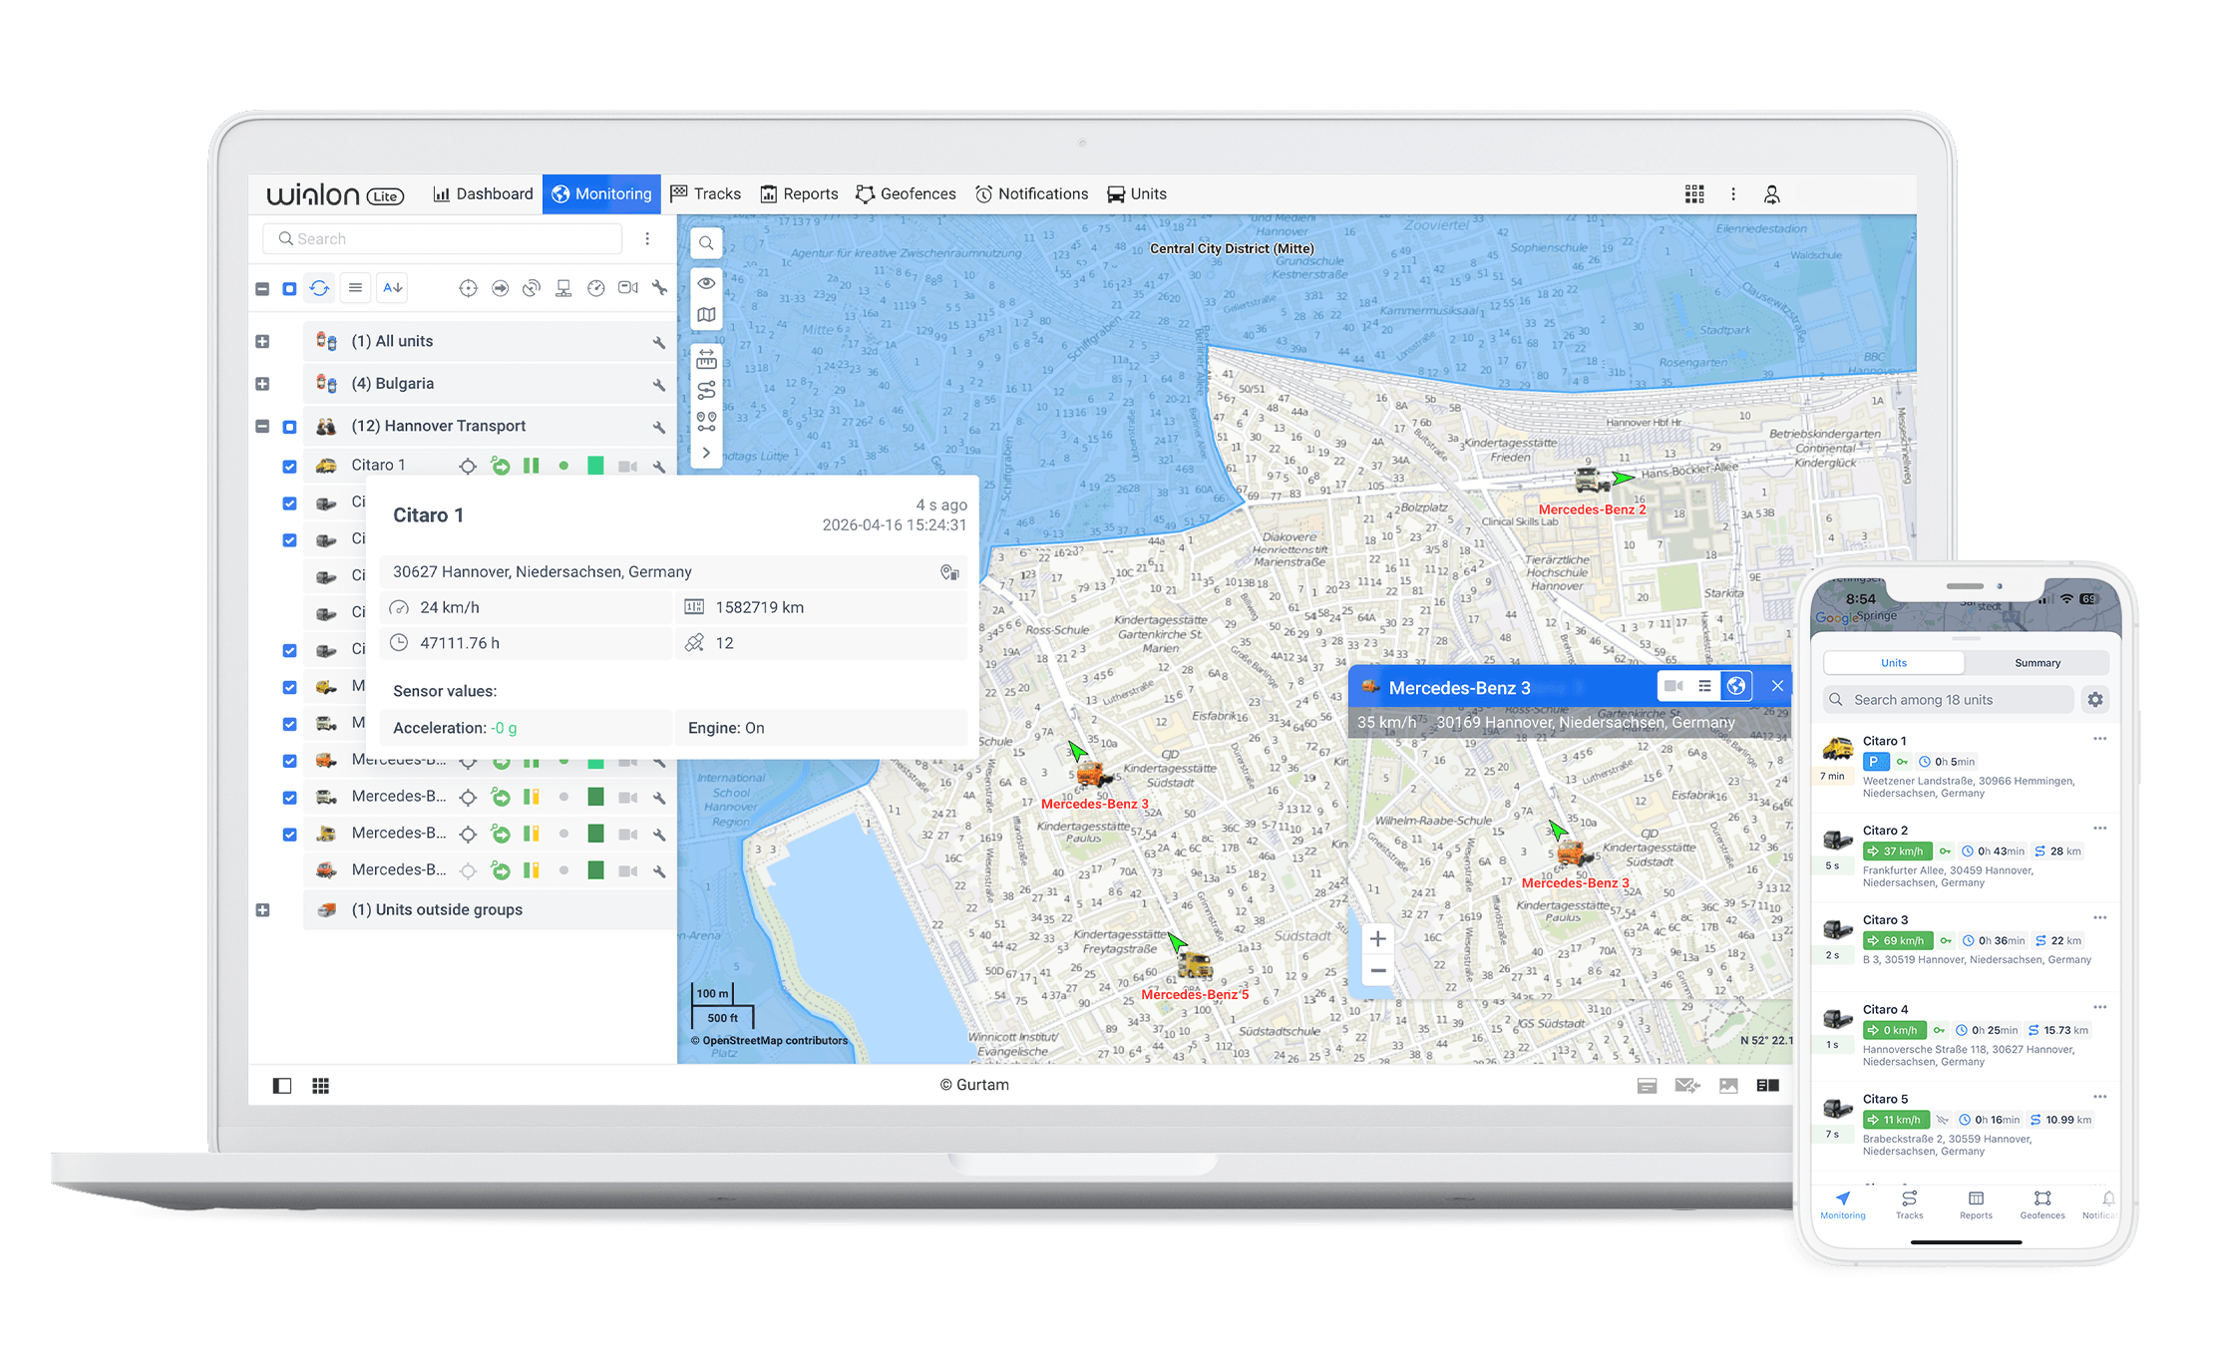This screenshot has width=2216, height=1364.
Task: Open the Geofences tab in top navigation
Action: (906, 194)
